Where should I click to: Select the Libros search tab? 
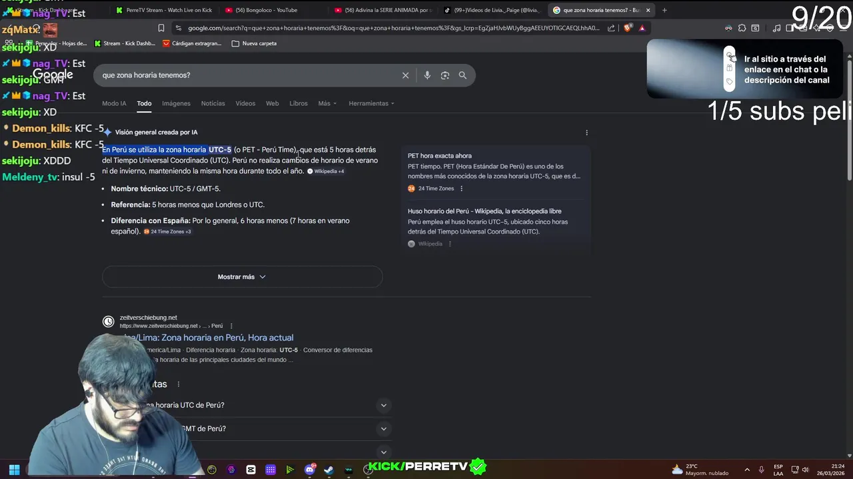tap(299, 103)
